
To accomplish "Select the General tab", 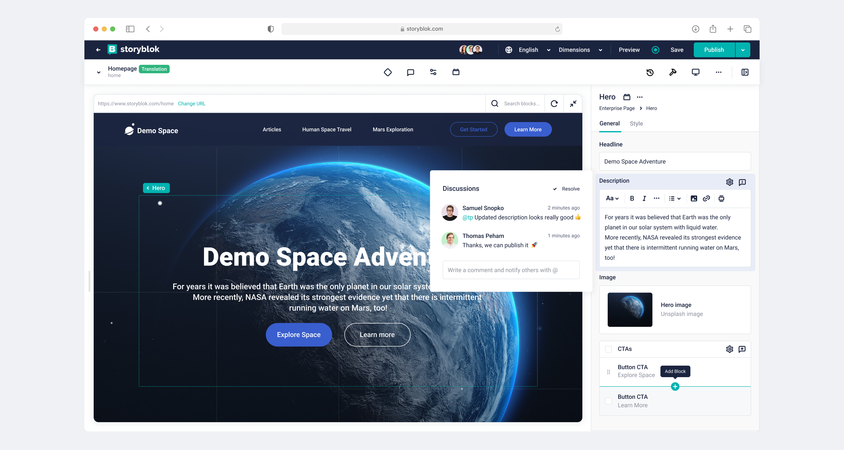I will click(x=609, y=123).
